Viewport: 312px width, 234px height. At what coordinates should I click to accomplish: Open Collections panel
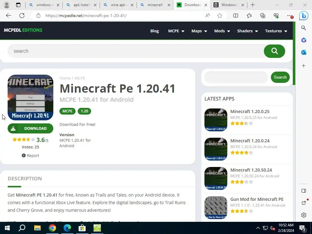click(x=263, y=16)
